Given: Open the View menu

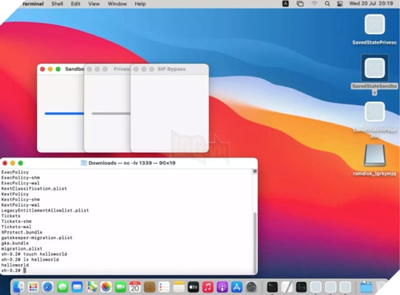Looking at the screenshot, I should [x=94, y=4].
